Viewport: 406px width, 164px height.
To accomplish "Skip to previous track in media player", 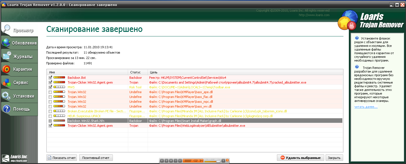I will pyautogui.click(x=175, y=161).
